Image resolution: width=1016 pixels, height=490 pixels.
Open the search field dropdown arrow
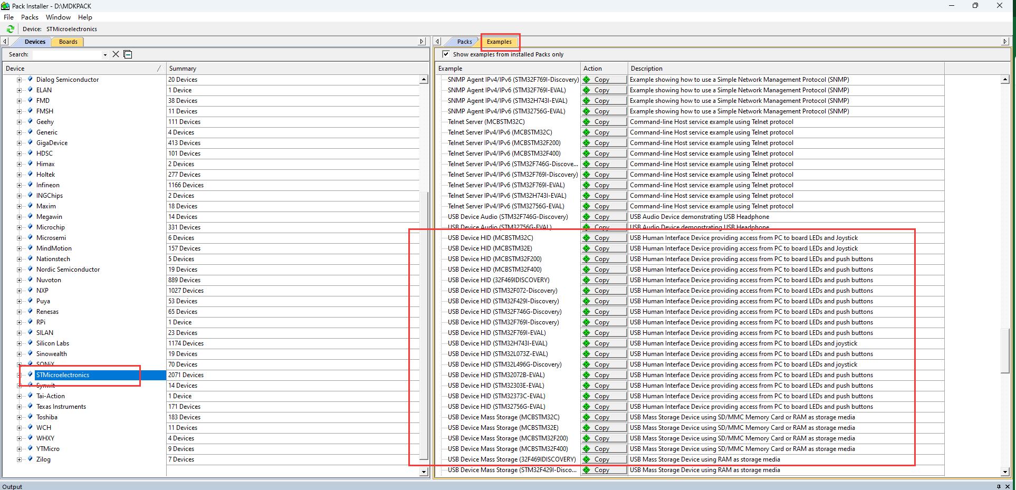pyautogui.click(x=105, y=55)
